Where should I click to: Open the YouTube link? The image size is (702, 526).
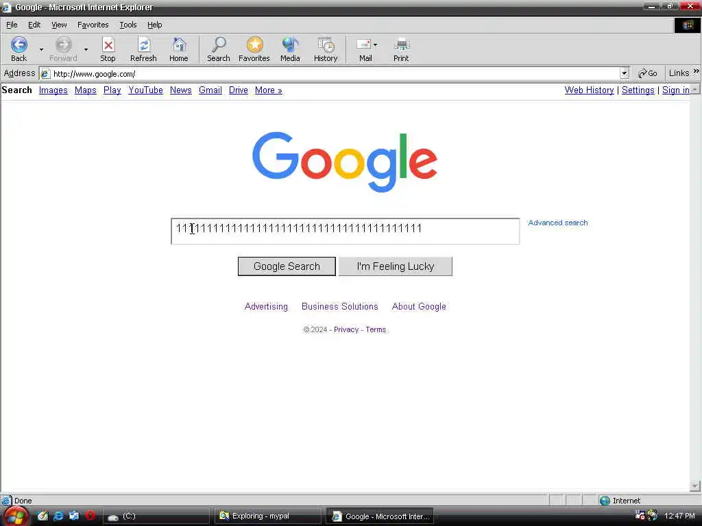(145, 90)
